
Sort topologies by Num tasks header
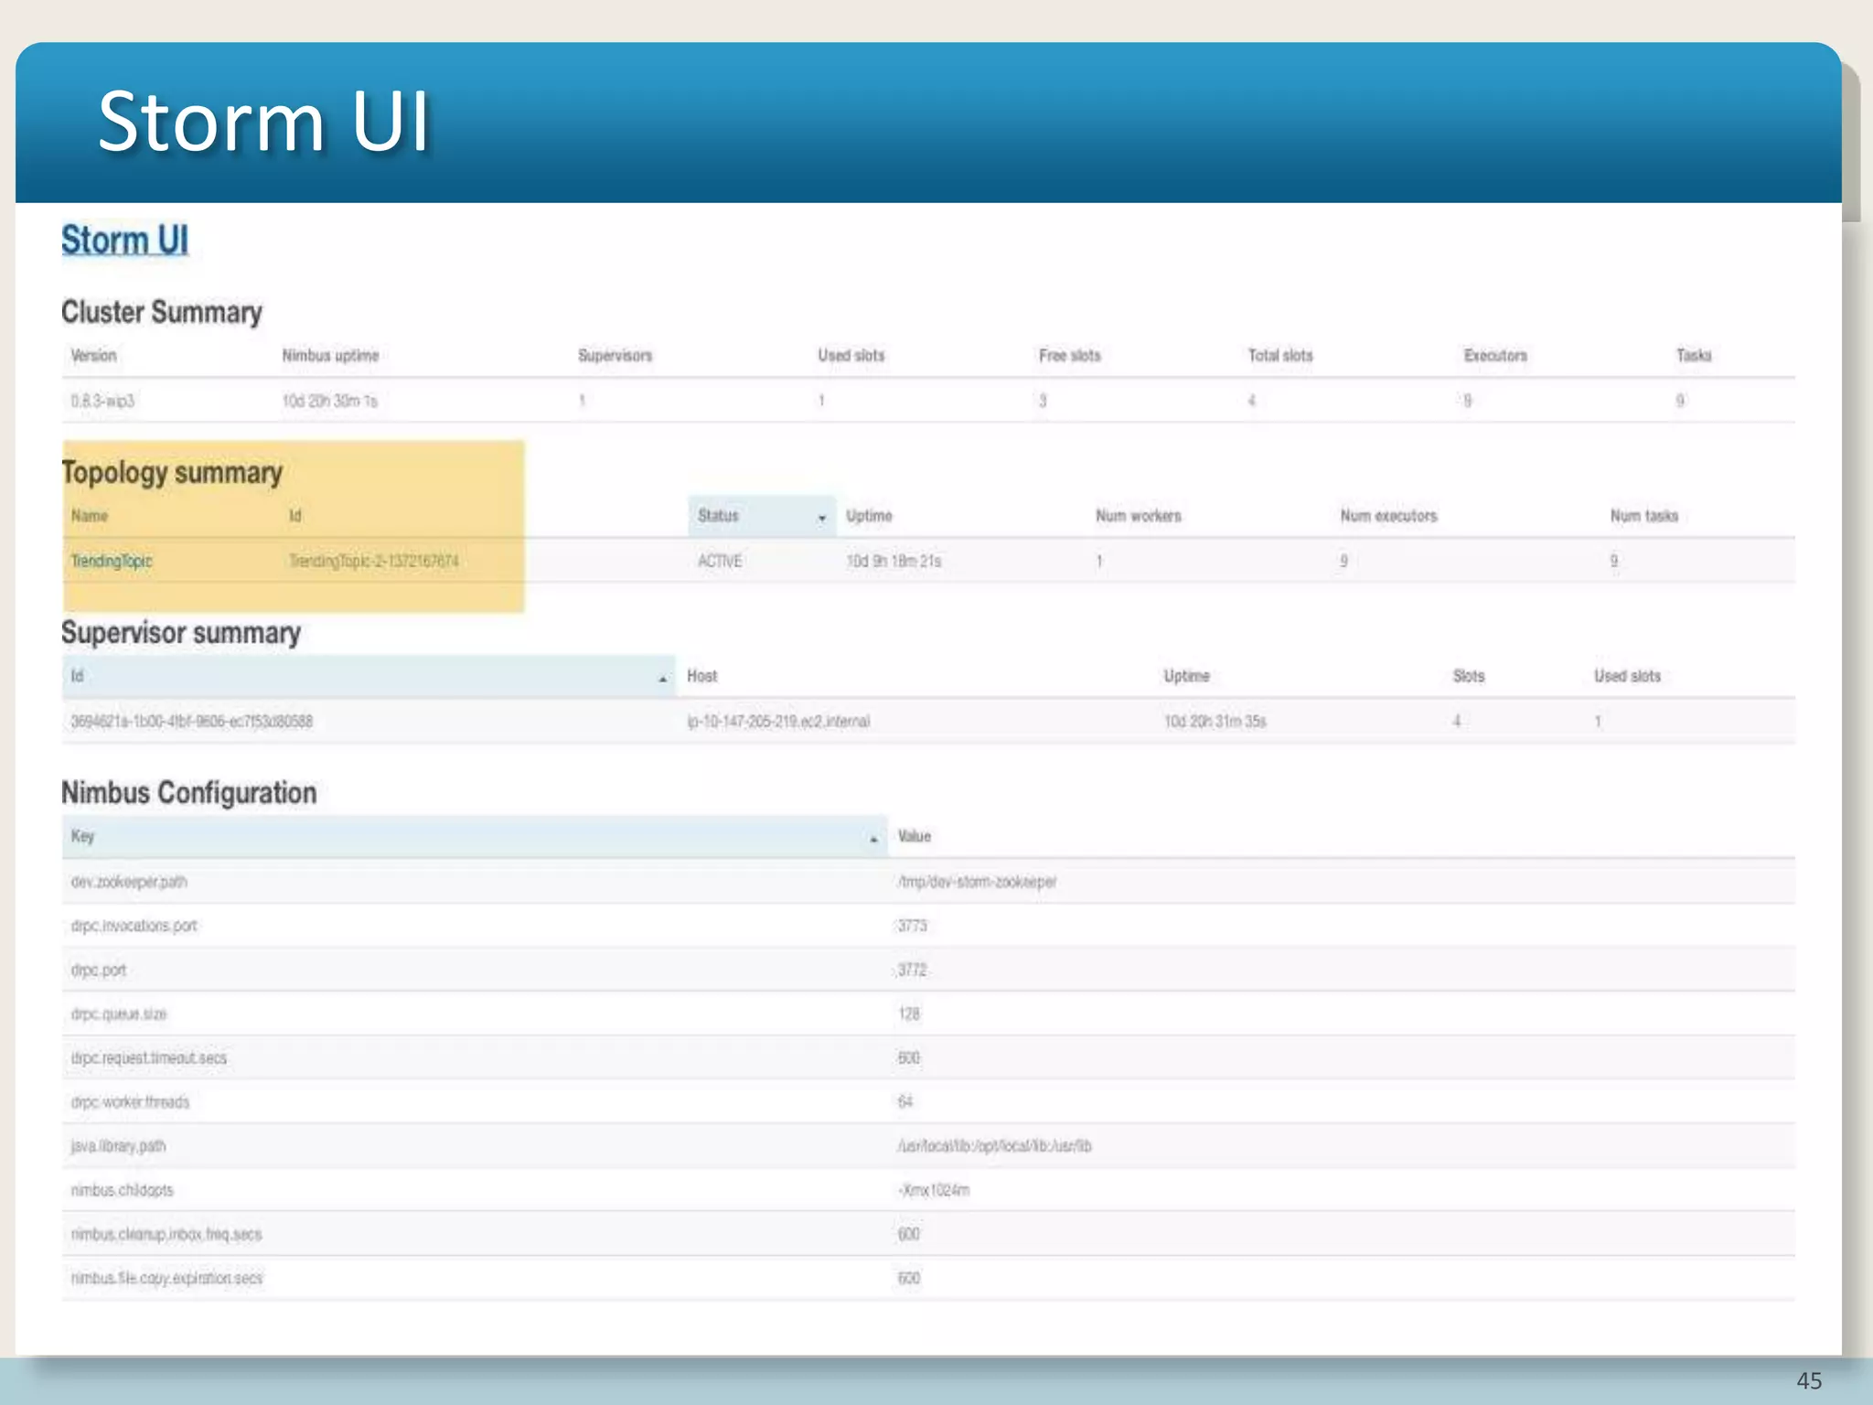coord(1643,516)
